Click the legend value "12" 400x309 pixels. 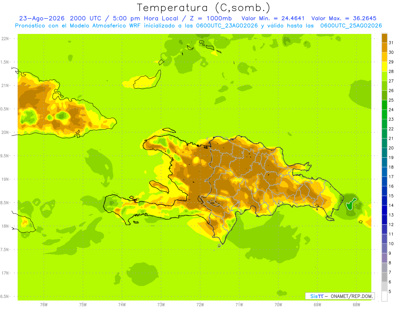click(x=391, y=224)
